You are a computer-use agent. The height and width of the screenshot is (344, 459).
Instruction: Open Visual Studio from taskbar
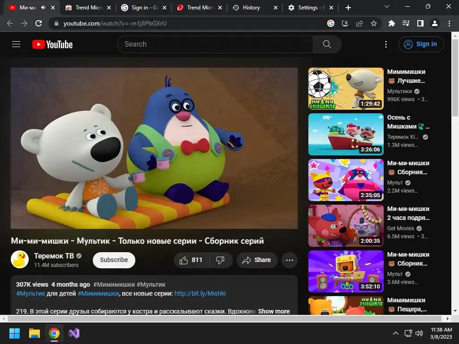74,333
